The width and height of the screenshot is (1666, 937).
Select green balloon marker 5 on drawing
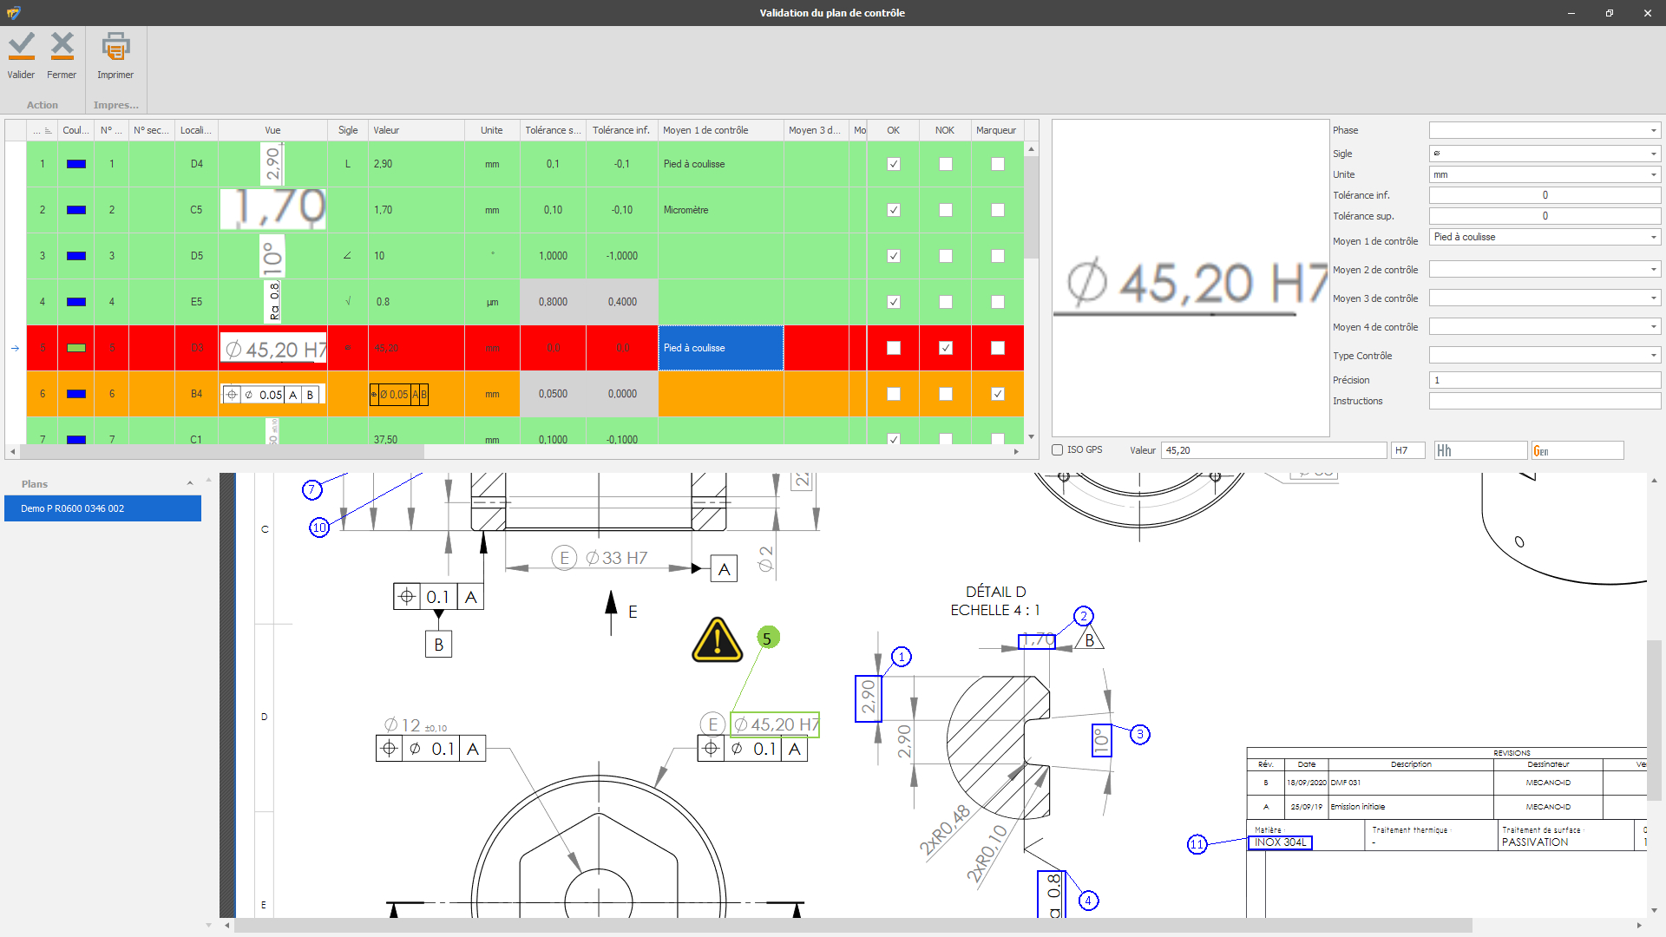click(x=767, y=638)
